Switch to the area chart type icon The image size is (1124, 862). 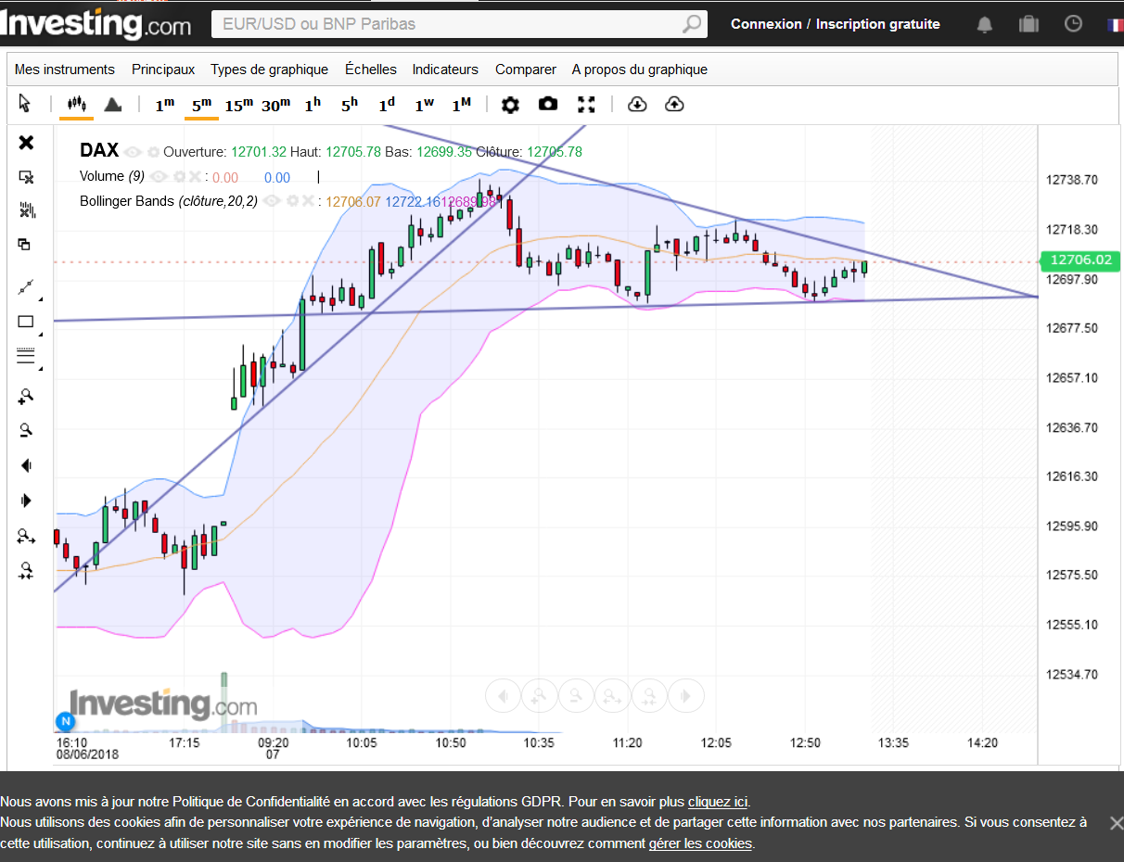coord(112,105)
